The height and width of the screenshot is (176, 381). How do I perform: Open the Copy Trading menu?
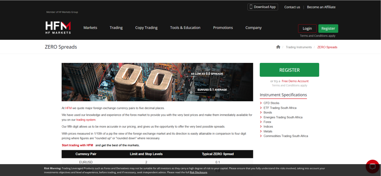click(x=146, y=28)
